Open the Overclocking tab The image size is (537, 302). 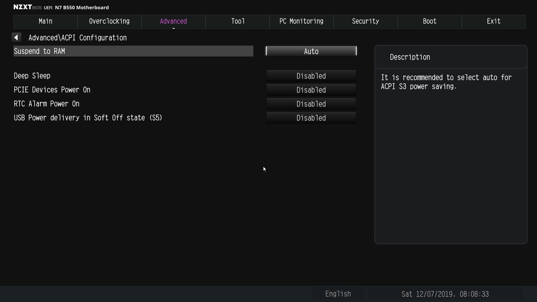click(109, 21)
